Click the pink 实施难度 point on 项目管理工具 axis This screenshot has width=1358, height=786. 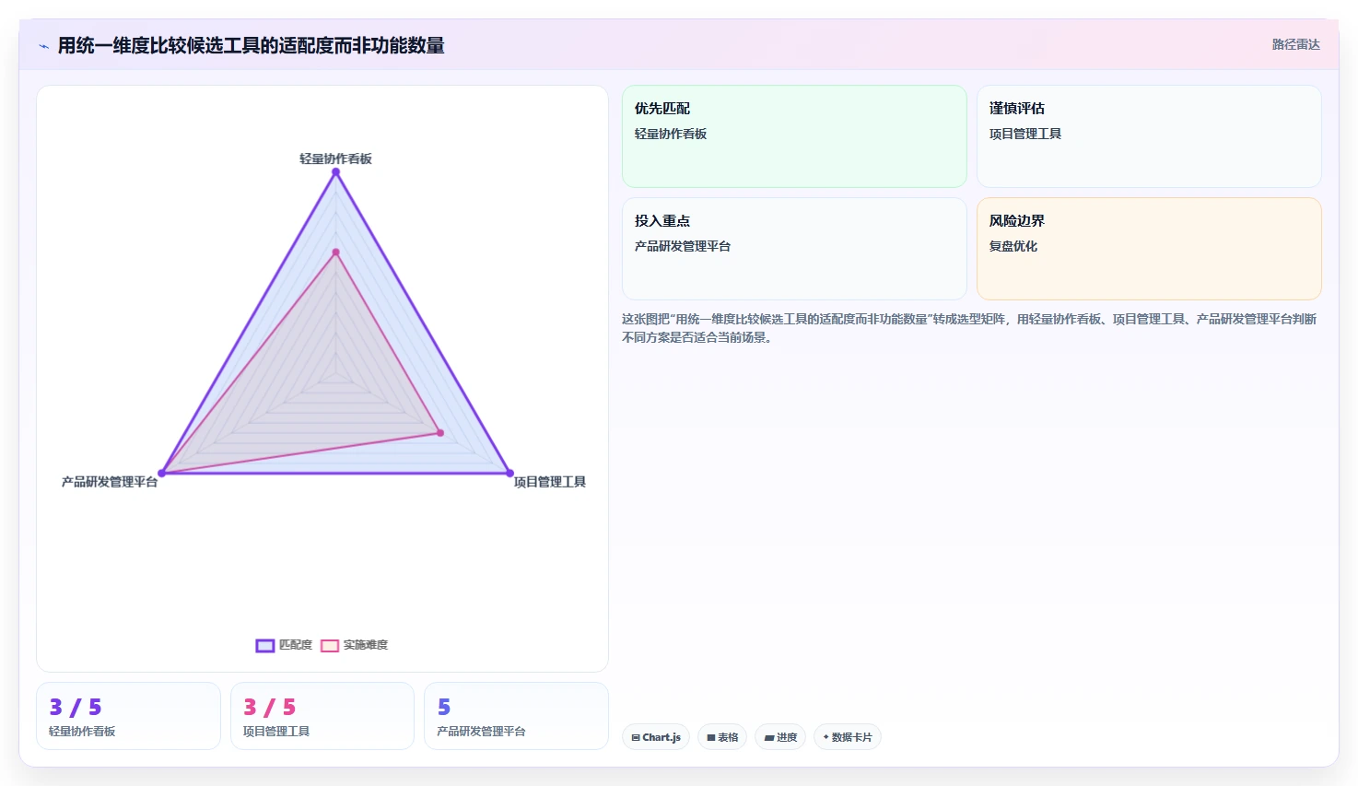click(440, 433)
